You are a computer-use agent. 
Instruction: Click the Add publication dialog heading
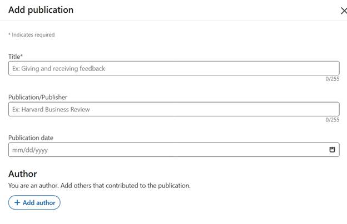tap(41, 10)
